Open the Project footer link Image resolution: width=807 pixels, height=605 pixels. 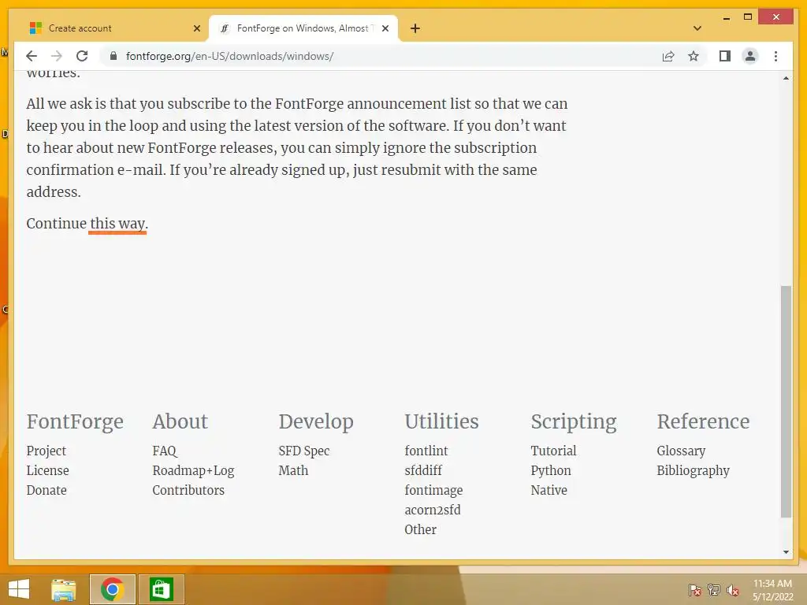(x=46, y=451)
